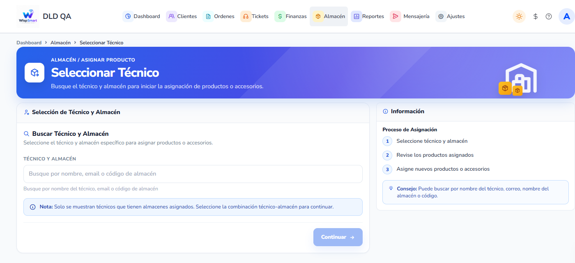Viewport: 575px width, 263px height.
Task: Click the 'Seleccionar Técnico' banner title
Action: [x=105, y=73]
